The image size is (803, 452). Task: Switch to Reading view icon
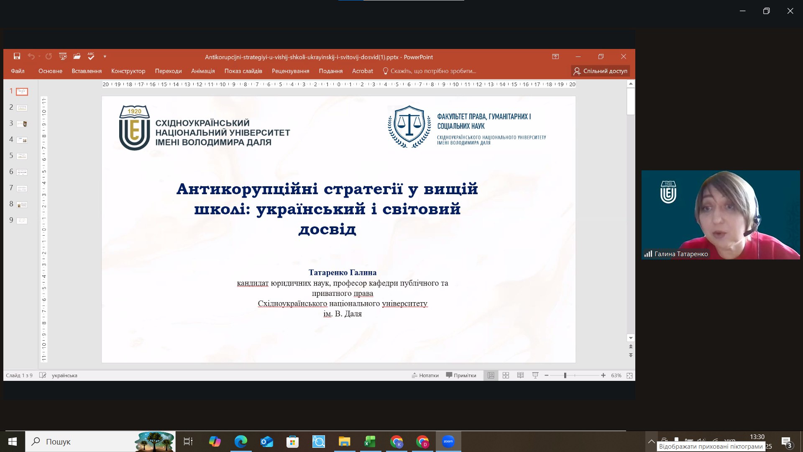click(x=520, y=375)
